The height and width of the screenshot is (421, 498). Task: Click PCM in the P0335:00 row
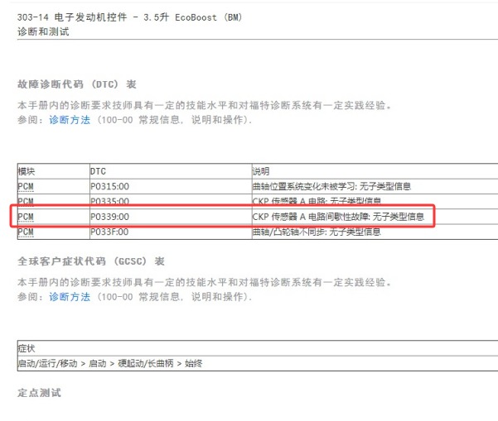pos(26,201)
